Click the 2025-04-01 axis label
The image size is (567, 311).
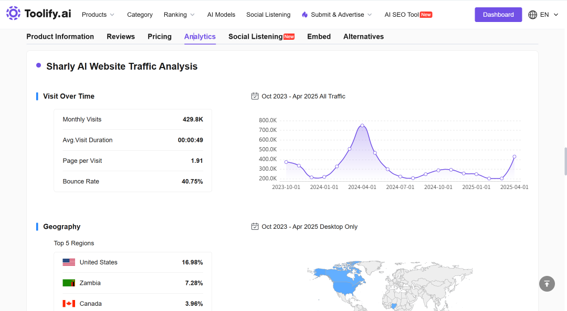514,187
